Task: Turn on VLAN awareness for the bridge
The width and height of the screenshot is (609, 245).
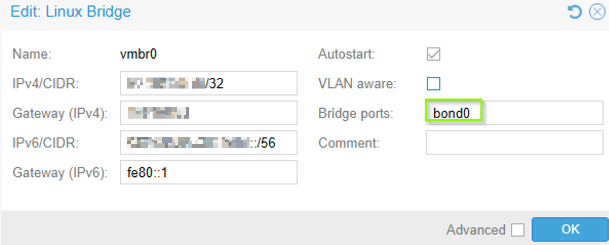Action: tap(434, 84)
